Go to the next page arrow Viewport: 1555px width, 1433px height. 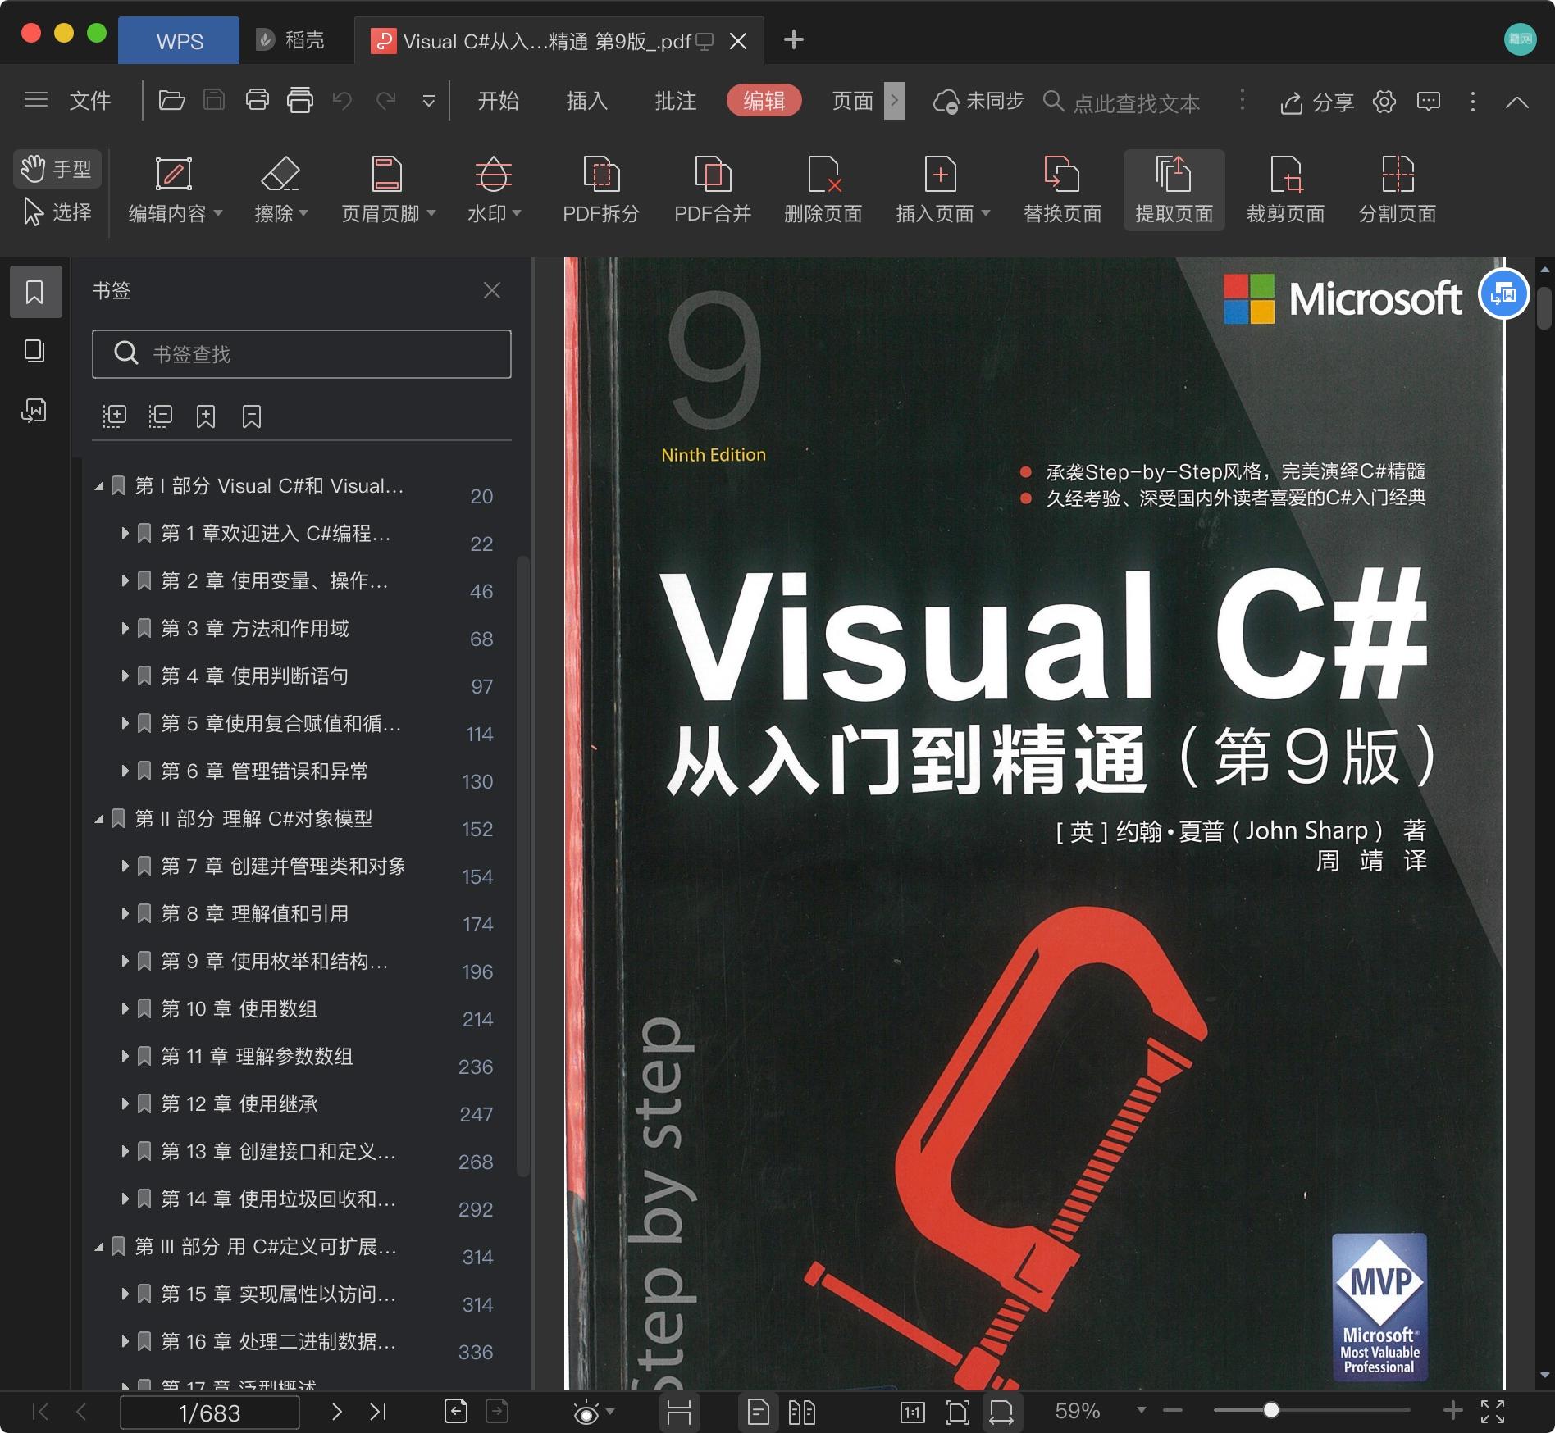pyautogui.click(x=336, y=1412)
